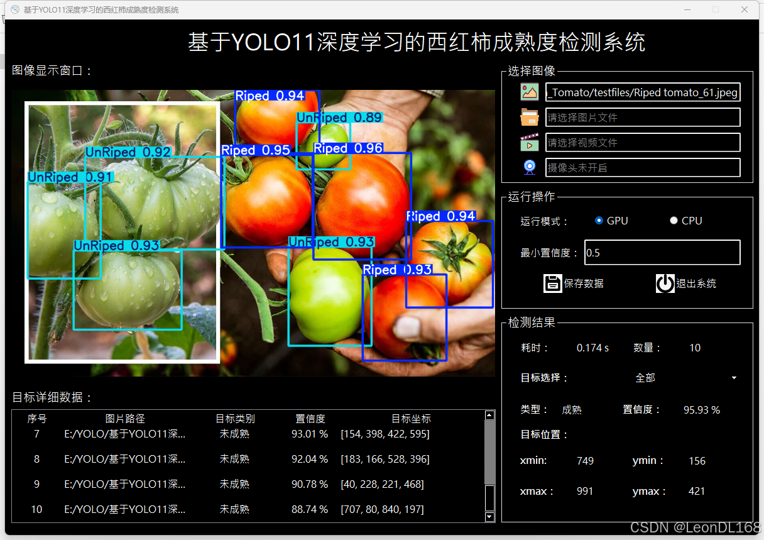Click the 最小置信度 value field showing 0.5
The width and height of the screenshot is (764, 540).
(662, 252)
